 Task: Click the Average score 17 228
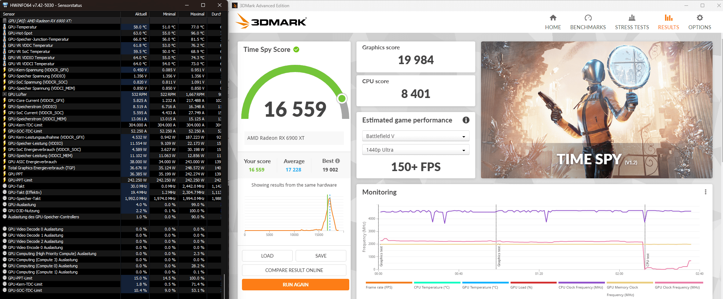point(293,170)
